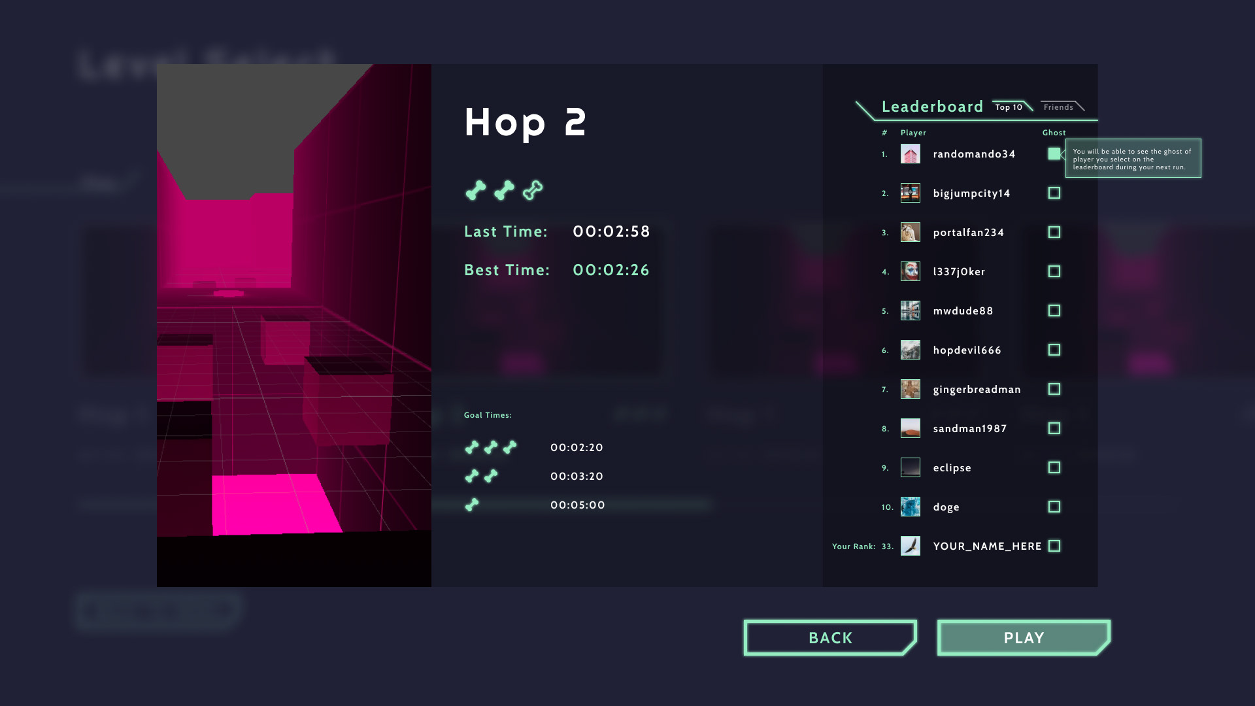Switch to Friends leaderboard tab
1255x706 pixels.
point(1058,107)
